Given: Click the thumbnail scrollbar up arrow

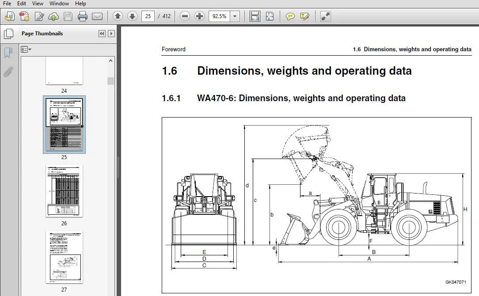Looking at the screenshot, I should tap(110, 61).
